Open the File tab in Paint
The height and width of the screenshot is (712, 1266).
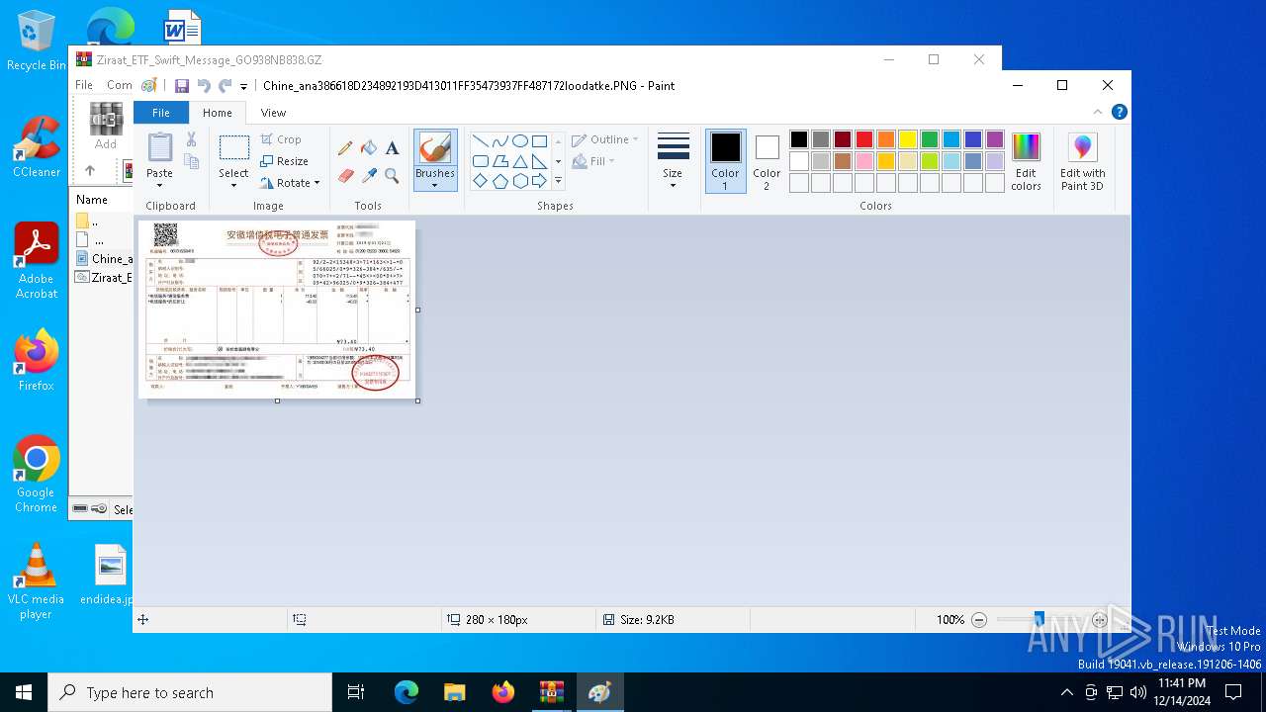160,113
